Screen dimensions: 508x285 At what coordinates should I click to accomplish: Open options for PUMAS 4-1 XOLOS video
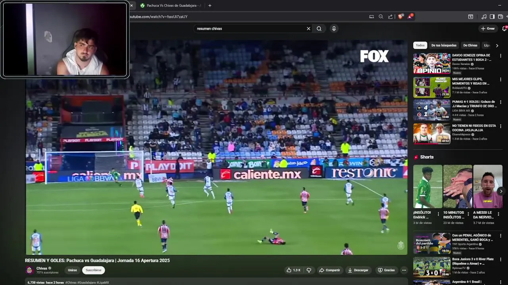pos(500,102)
